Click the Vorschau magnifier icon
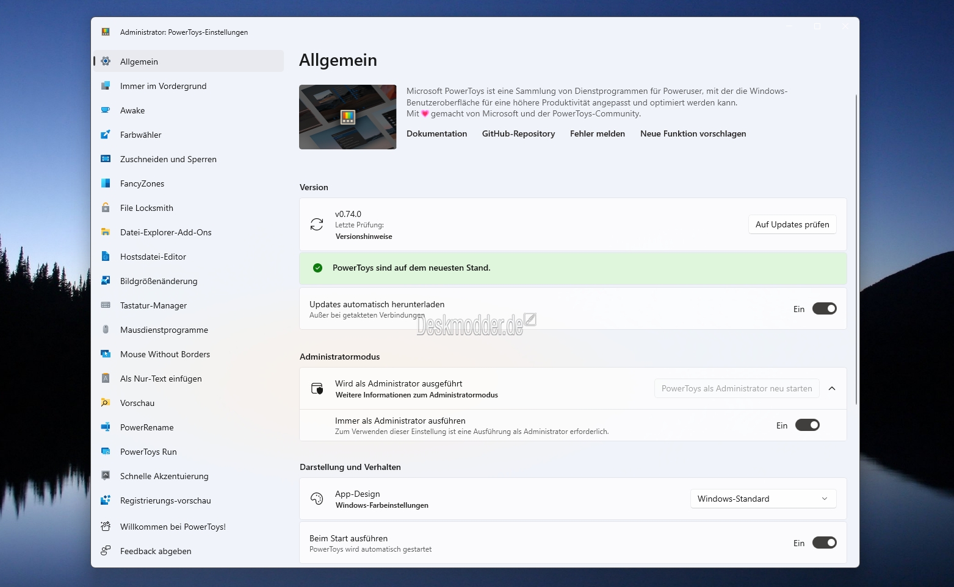Viewport: 954px width, 587px height. point(106,402)
